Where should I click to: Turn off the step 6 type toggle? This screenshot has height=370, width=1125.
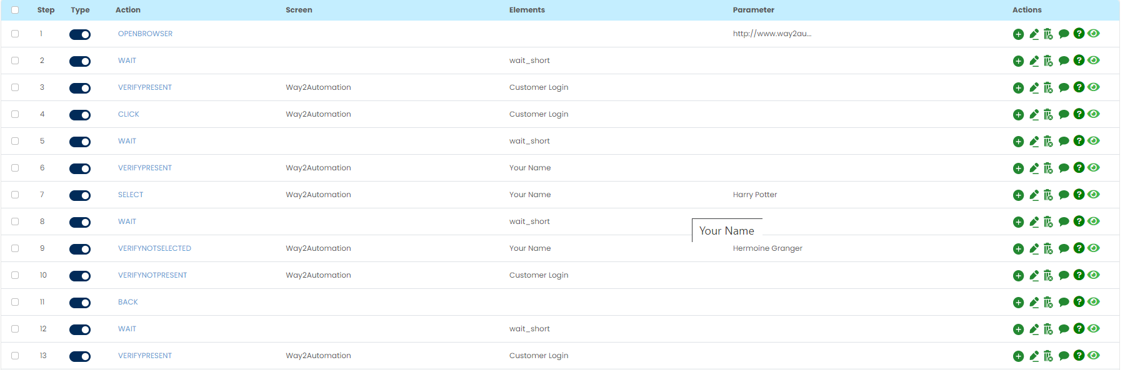pyautogui.click(x=80, y=168)
